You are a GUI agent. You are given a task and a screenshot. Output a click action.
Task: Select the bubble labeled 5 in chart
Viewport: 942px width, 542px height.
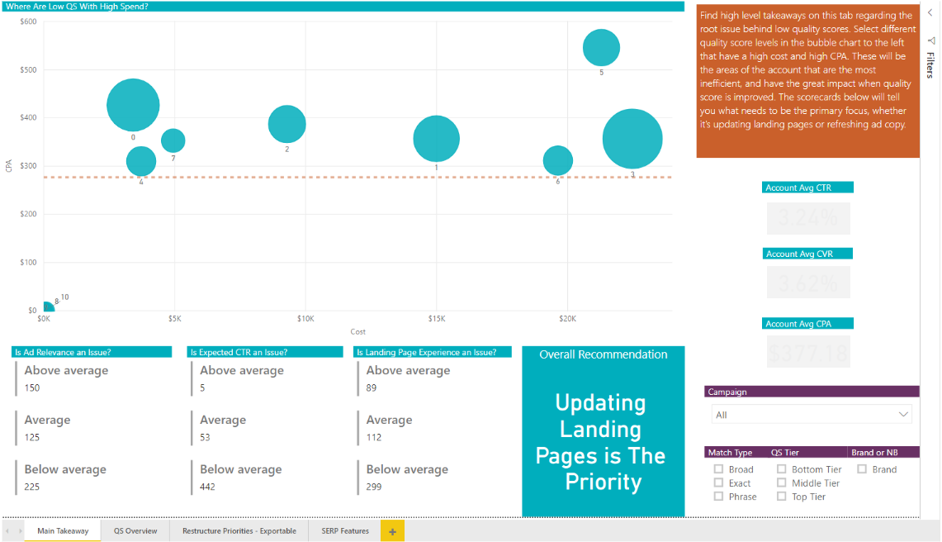[601, 47]
